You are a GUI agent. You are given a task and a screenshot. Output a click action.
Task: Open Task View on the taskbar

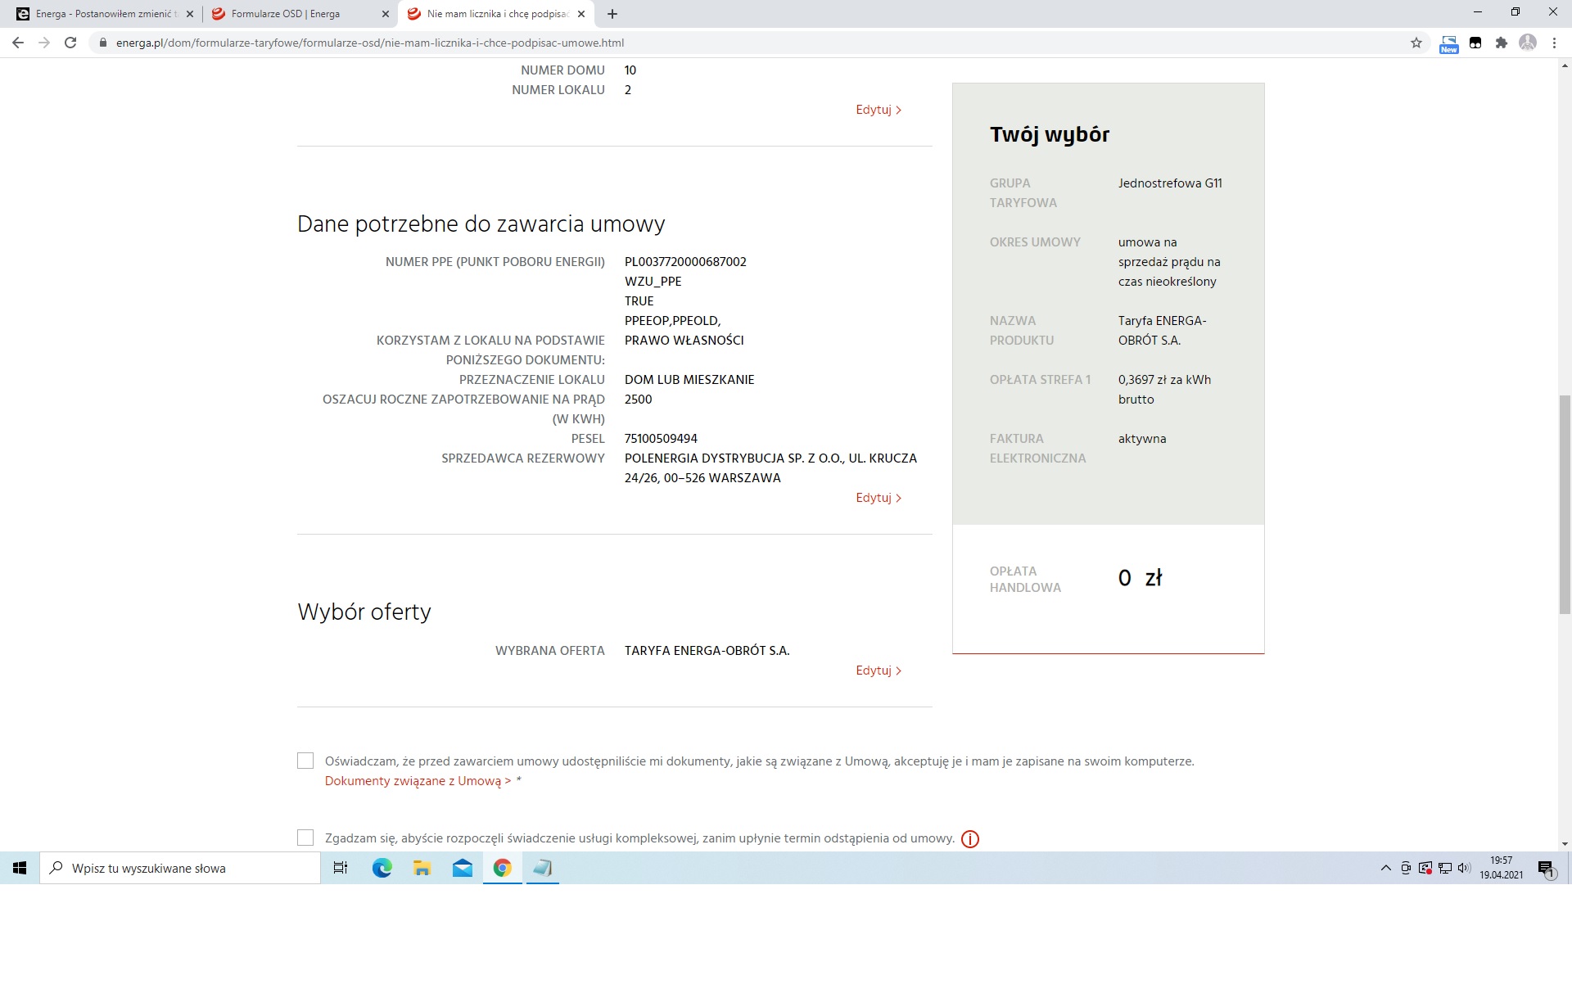341,868
